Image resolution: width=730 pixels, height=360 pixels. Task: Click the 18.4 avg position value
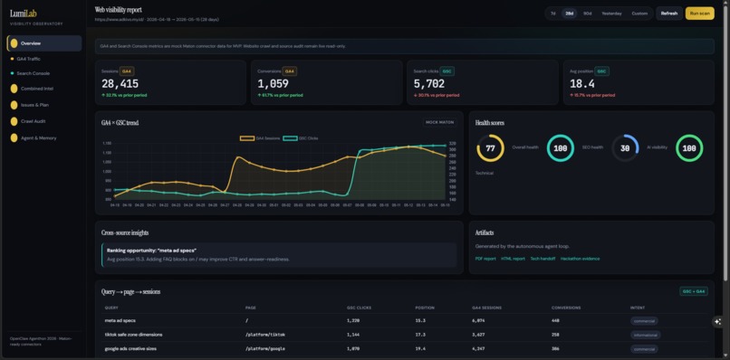pos(582,84)
